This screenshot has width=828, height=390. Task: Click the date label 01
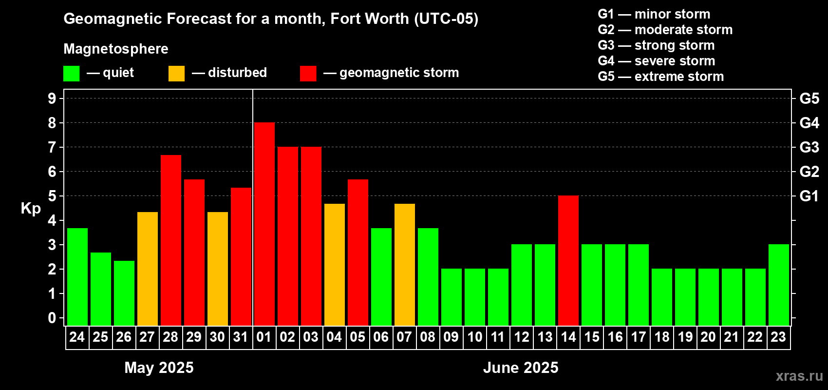click(x=264, y=337)
